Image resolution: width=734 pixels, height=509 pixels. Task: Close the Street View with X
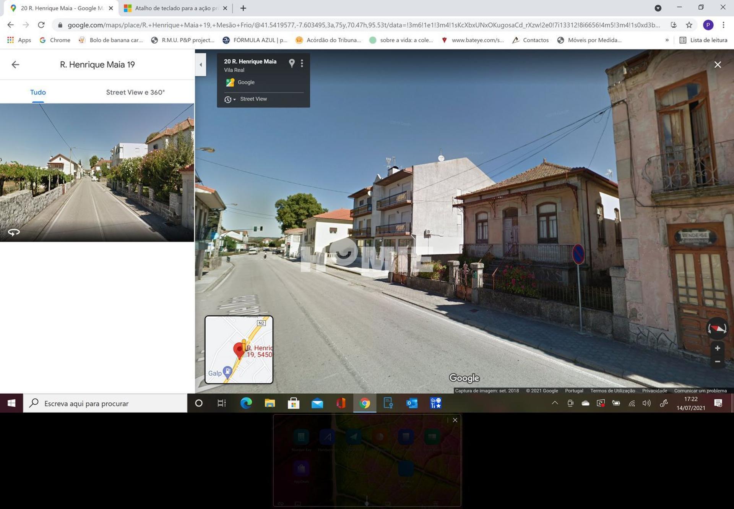click(718, 65)
